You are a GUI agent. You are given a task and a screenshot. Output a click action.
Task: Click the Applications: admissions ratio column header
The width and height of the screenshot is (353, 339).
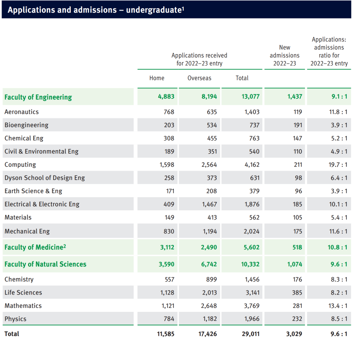pyautogui.click(x=329, y=51)
